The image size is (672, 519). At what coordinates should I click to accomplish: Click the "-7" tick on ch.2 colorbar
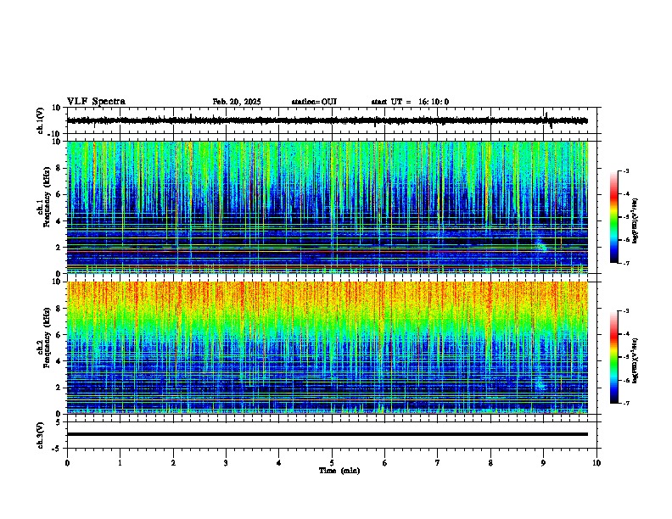[x=625, y=403]
